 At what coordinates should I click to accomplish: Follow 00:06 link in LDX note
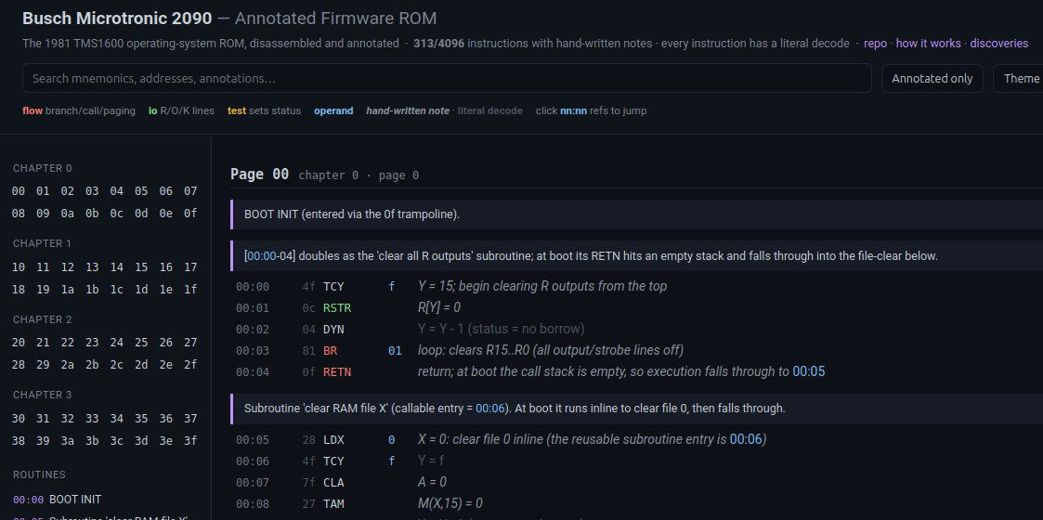tap(747, 439)
